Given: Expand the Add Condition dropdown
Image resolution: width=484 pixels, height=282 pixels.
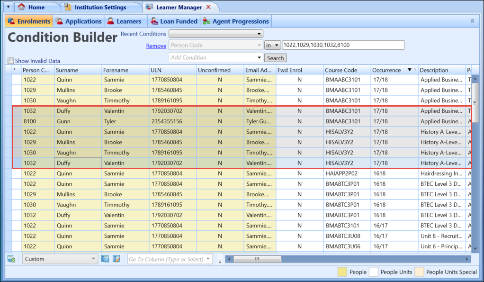Looking at the screenshot, I should [216, 57].
